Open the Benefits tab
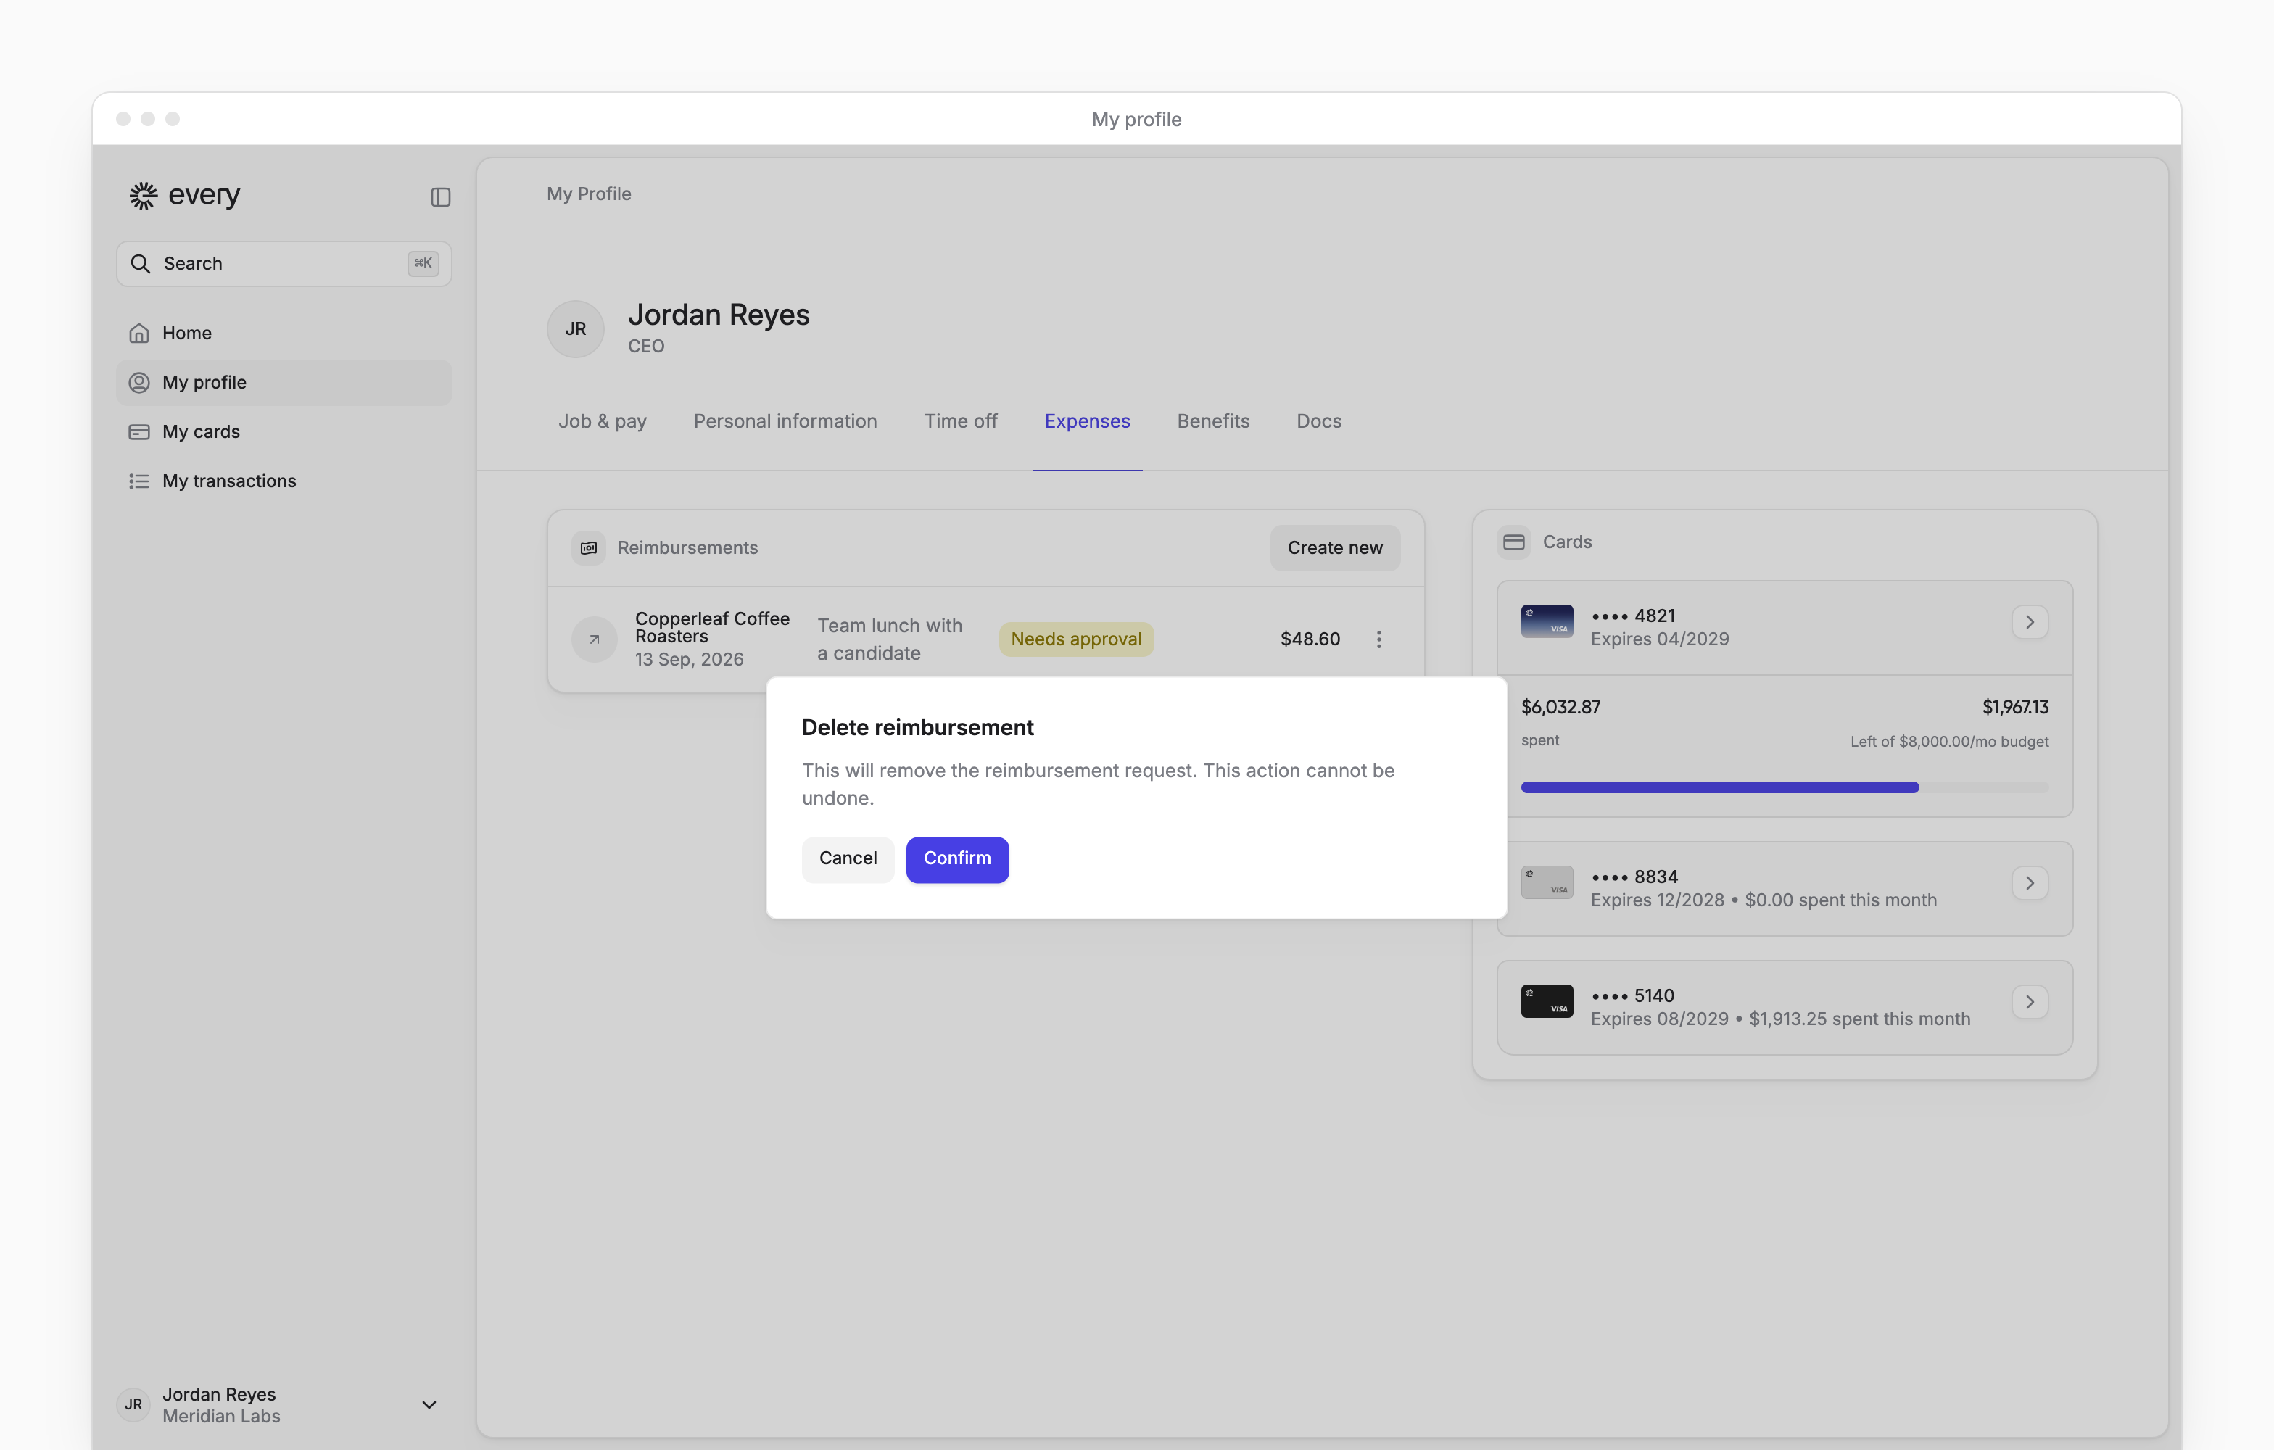Image resolution: width=2274 pixels, height=1450 pixels. 1212,421
